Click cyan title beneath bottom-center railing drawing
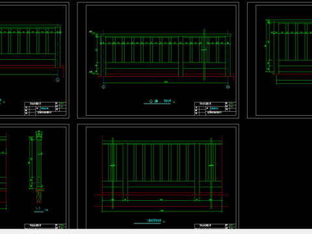The image size is (312, 234). tap(154, 220)
